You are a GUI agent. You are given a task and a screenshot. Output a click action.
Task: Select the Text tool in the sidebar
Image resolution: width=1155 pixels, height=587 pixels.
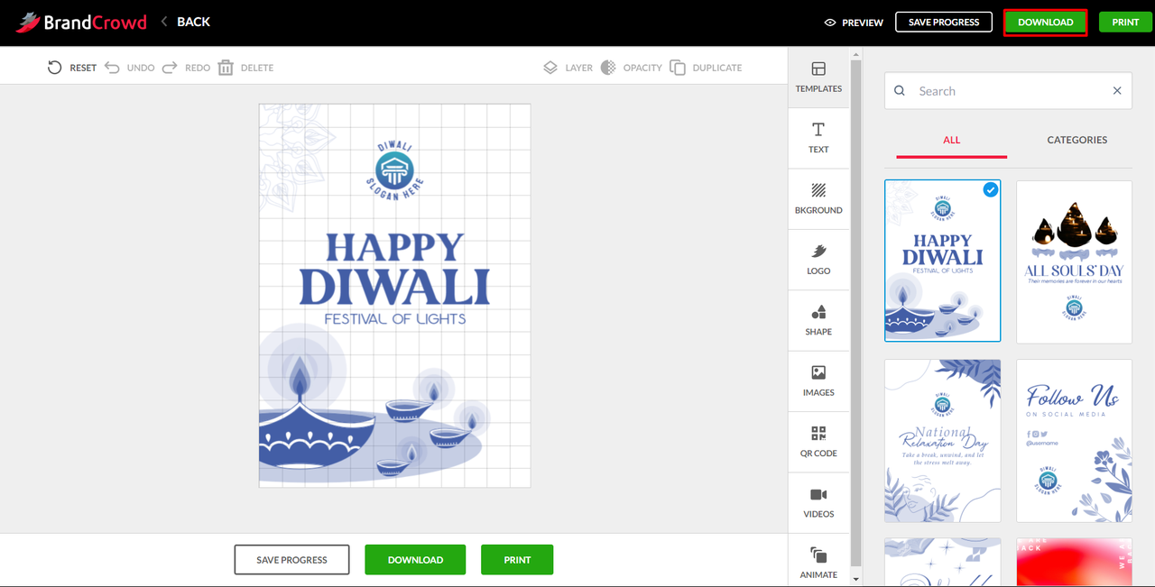(x=818, y=138)
